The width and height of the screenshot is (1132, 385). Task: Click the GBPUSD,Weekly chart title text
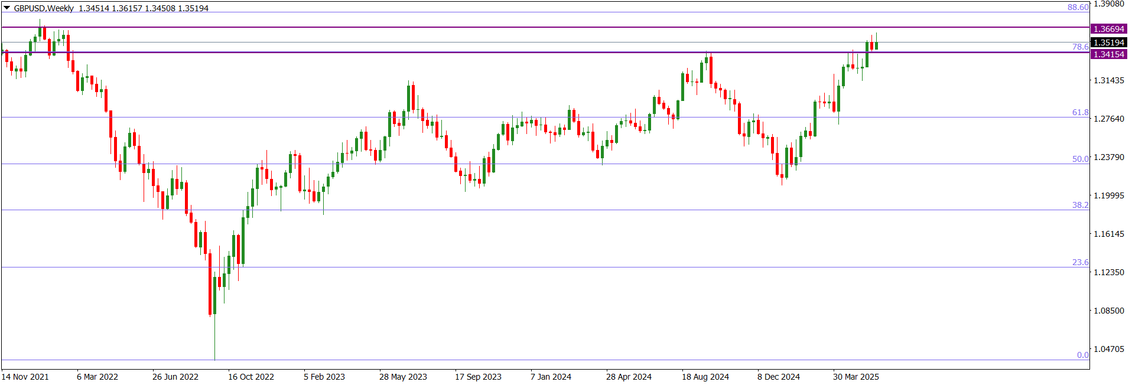(44, 8)
